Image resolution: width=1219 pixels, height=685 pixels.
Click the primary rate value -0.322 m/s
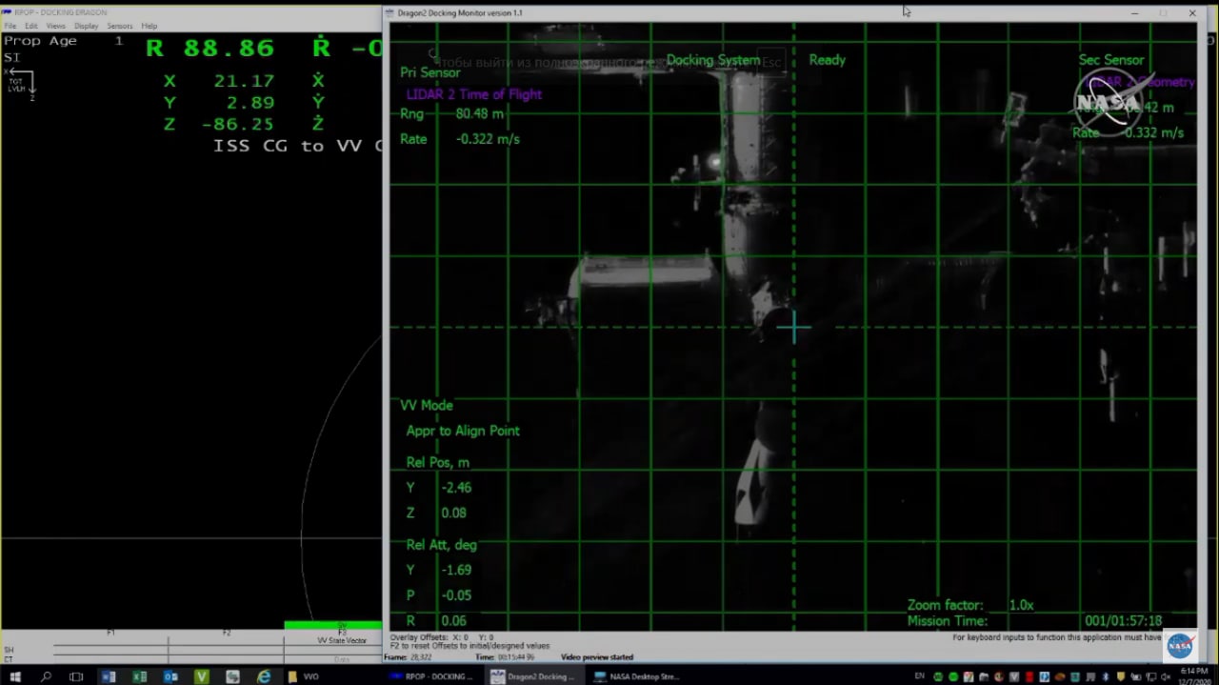tap(488, 139)
